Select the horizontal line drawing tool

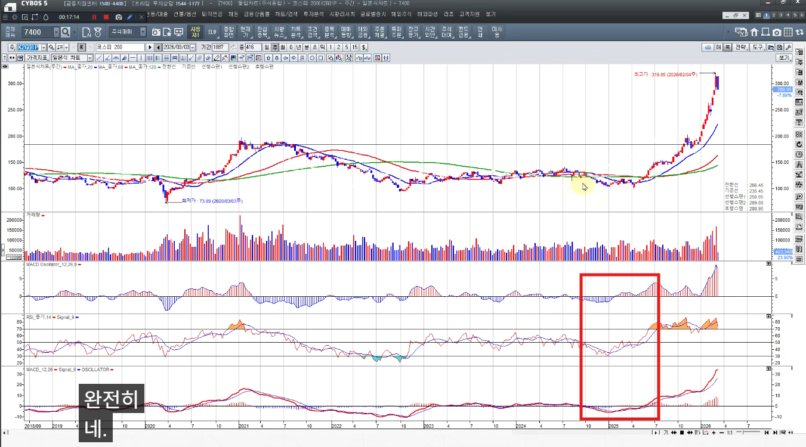(x=133, y=58)
